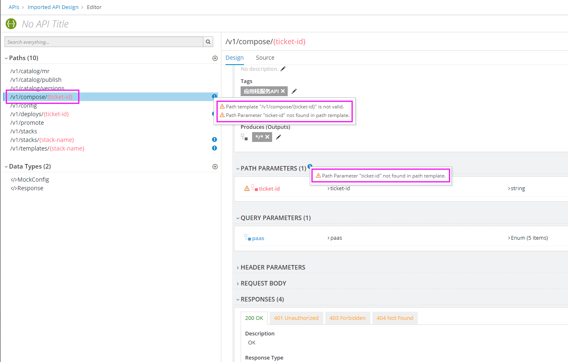Image resolution: width=568 pixels, height=362 pixels.
Task: Switch to the Design tab
Action: coord(234,58)
